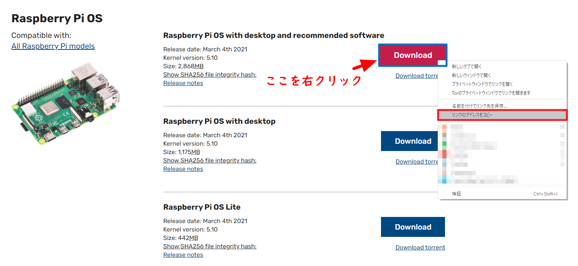Choose 検証 (Ctrl+Shift+I) in the context menu

tap(502, 194)
